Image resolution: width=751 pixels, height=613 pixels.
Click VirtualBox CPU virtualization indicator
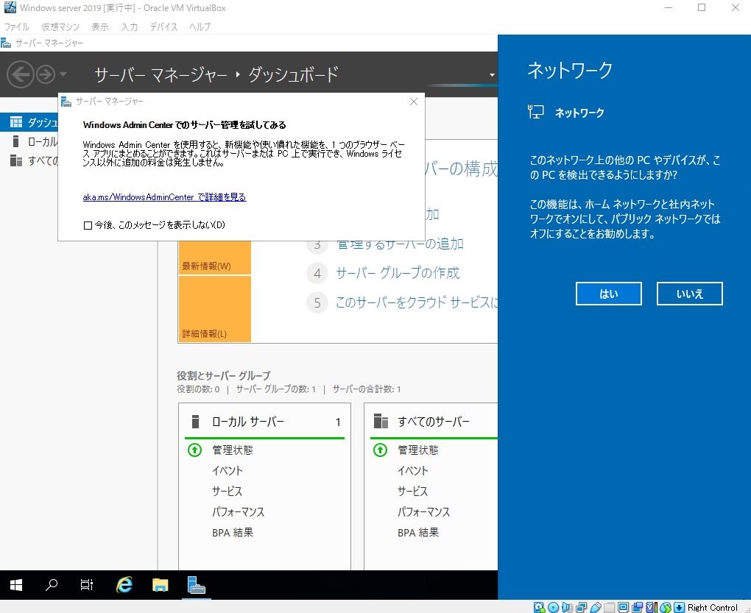click(x=652, y=607)
